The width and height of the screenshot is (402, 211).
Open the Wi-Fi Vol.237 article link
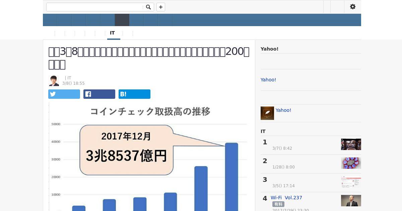tap(286, 198)
